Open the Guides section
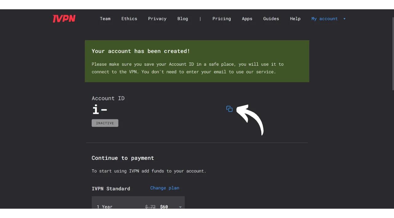 [271, 19]
